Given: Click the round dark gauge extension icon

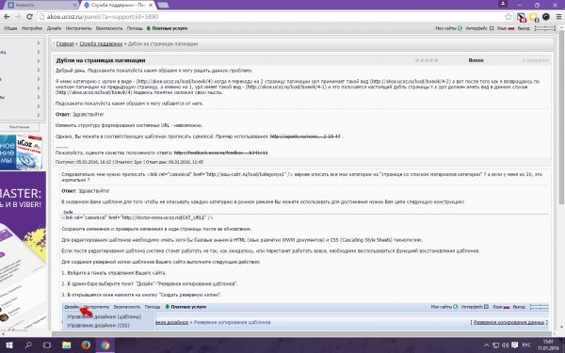Looking at the screenshot, I should tap(546, 17).
